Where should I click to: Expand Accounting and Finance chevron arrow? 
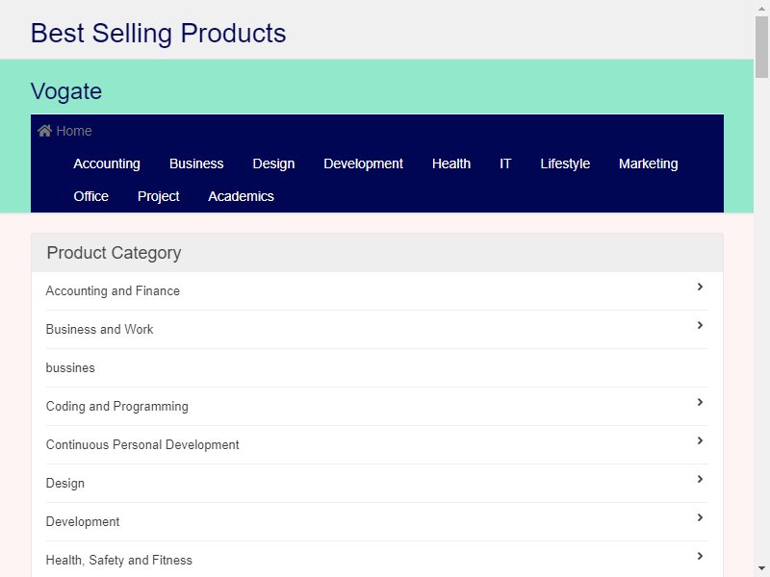[x=700, y=287]
